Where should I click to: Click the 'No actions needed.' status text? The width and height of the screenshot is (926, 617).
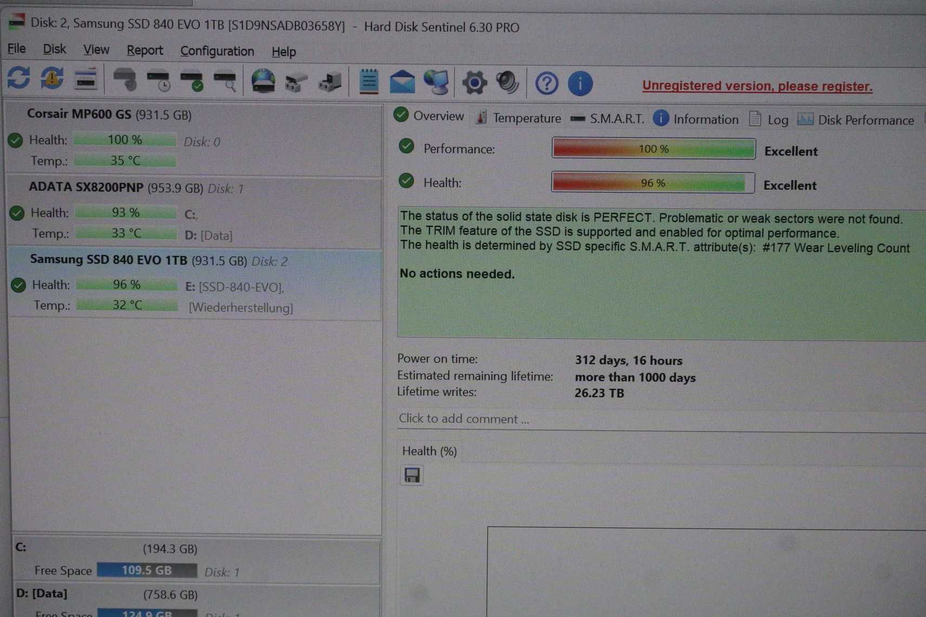[x=457, y=274]
